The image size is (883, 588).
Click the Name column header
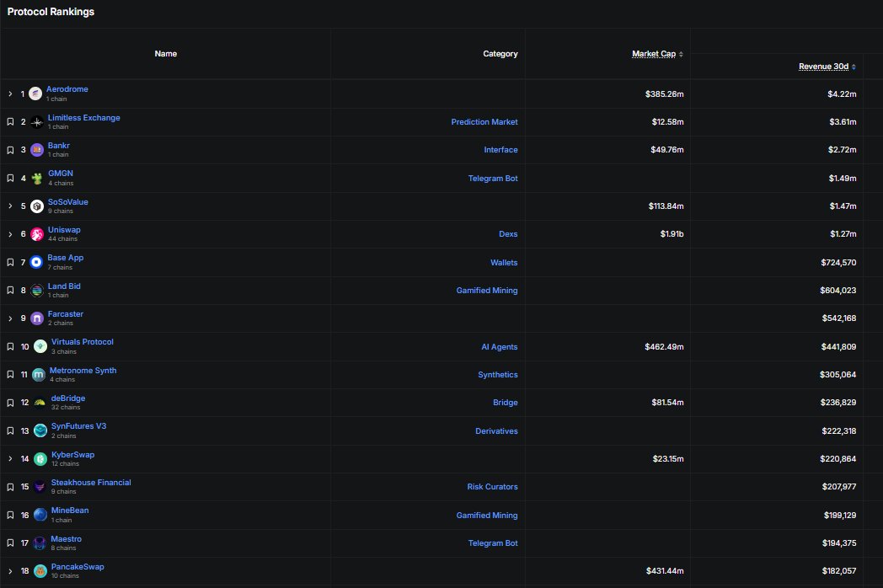pyautogui.click(x=165, y=54)
